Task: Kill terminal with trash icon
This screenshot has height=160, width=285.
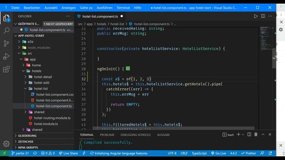Action: tap(256, 134)
